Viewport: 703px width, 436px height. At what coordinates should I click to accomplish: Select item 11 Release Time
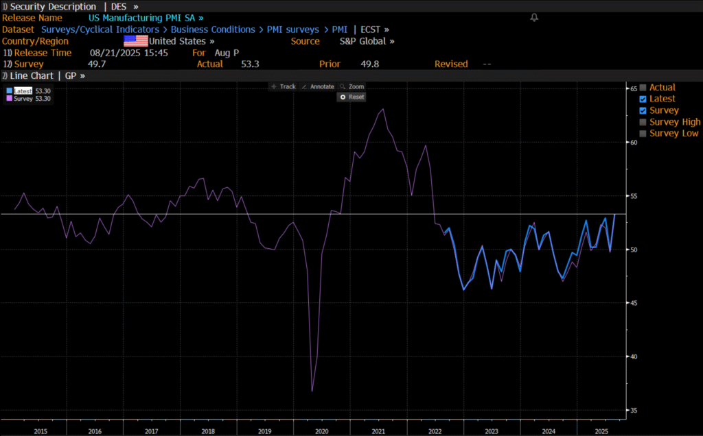coord(37,53)
